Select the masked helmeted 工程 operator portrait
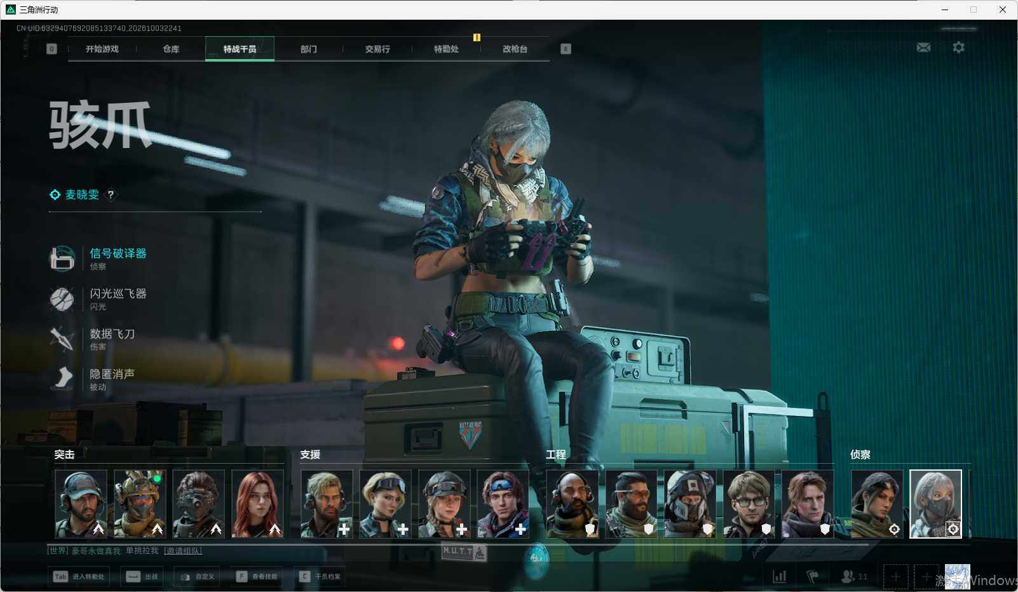Viewport: 1018px width, 592px height. (x=690, y=504)
